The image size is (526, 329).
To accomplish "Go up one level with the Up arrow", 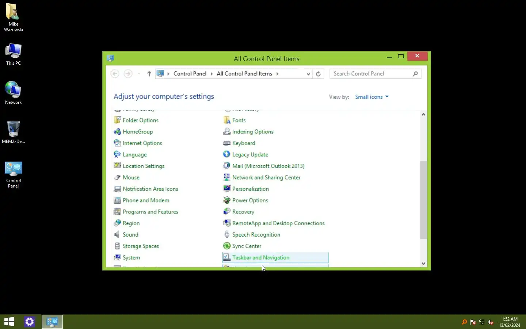I will pos(149,74).
